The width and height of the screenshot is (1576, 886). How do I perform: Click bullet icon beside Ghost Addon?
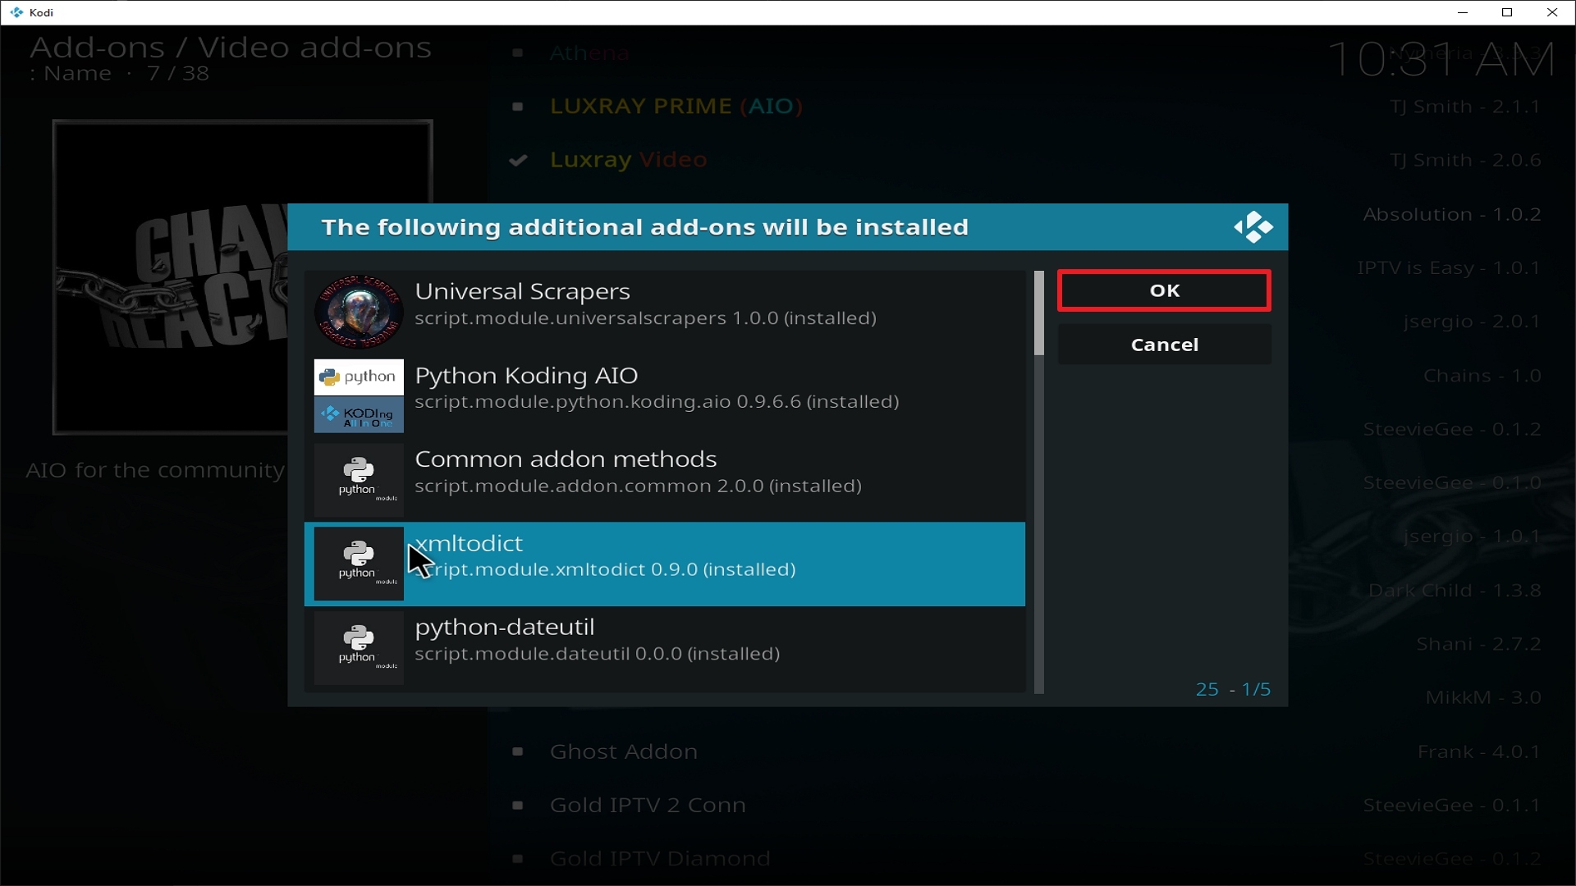[518, 751]
